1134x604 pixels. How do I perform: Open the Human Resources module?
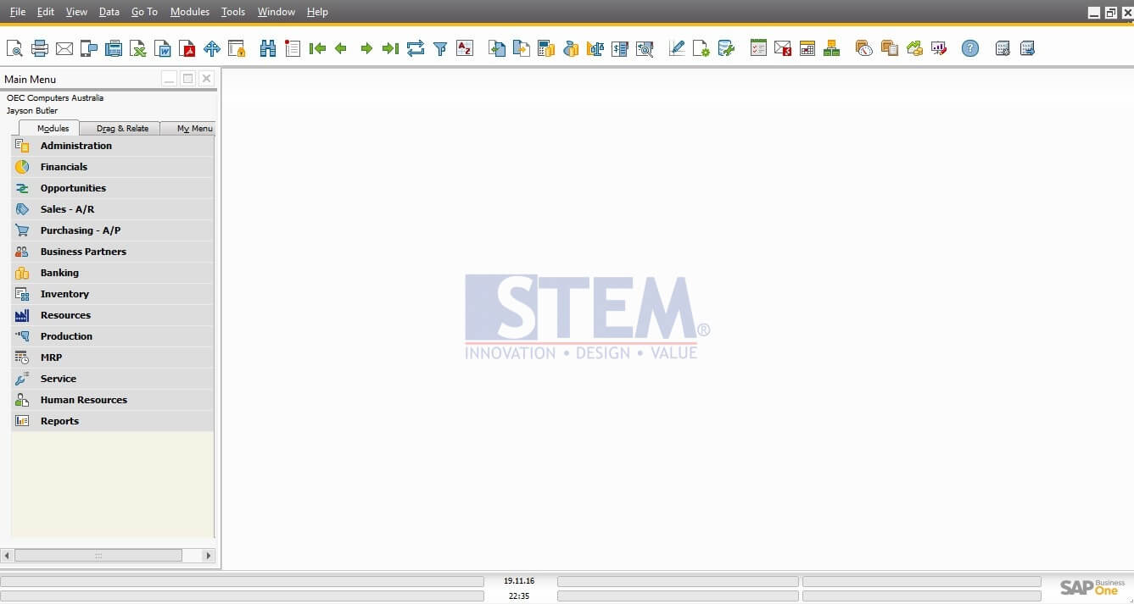tap(113, 400)
